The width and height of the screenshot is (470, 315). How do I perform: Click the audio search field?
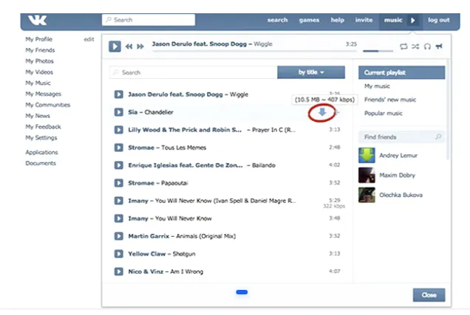pos(194,72)
